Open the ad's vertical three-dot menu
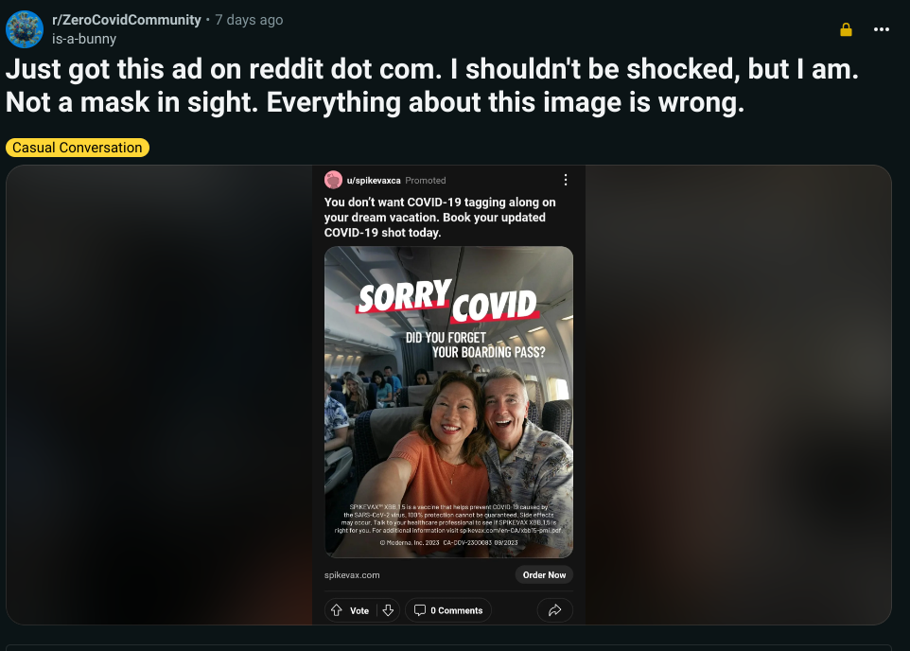Image resolution: width=910 pixels, height=651 pixels. pos(566,180)
